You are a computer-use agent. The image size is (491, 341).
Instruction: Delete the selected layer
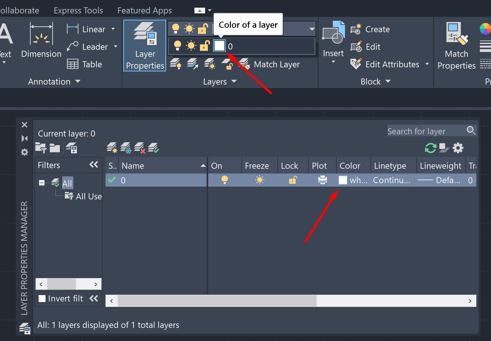pyautogui.click(x=140, y=148)
